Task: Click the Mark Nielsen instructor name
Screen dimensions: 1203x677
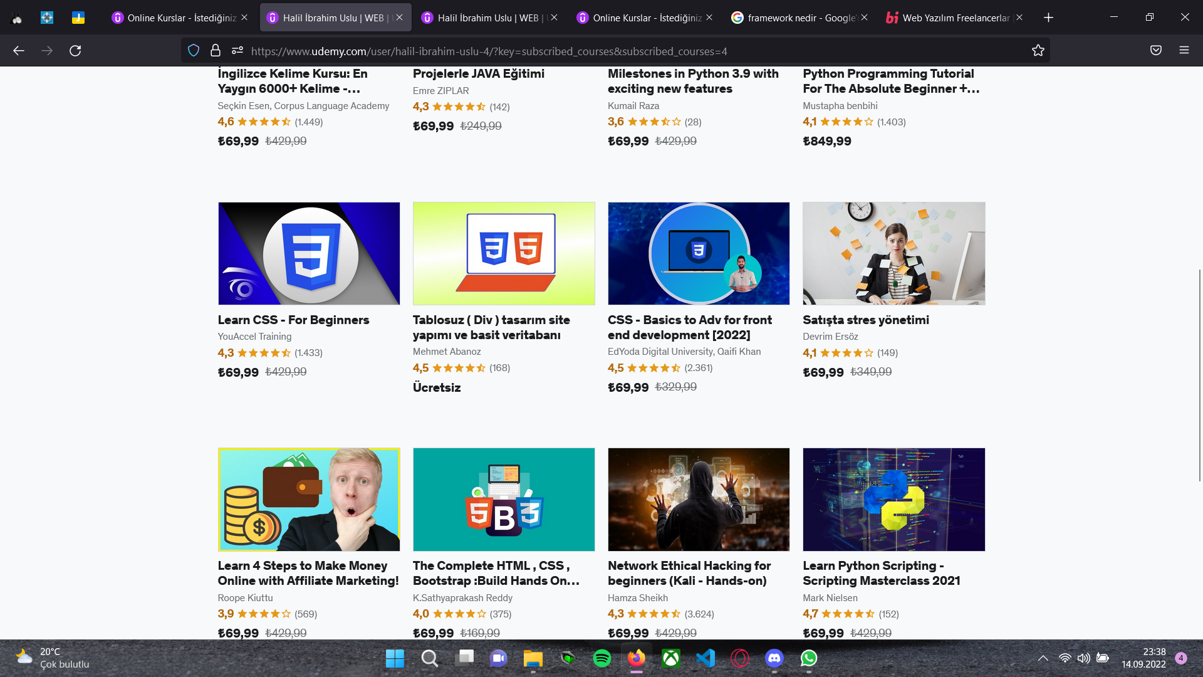Action: coord(830,598)
